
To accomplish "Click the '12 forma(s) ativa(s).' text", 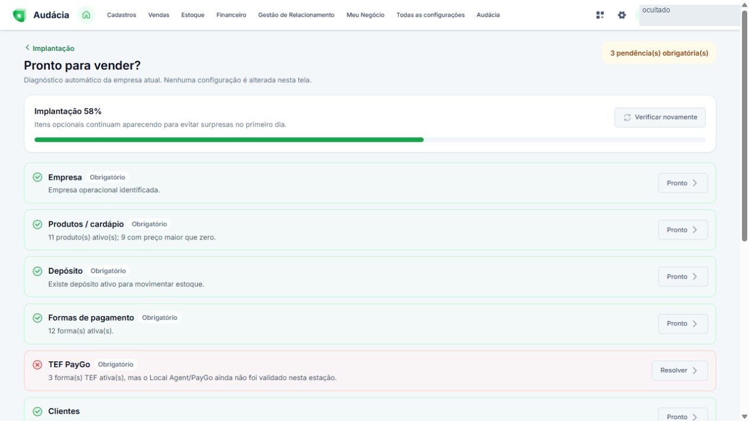I will pos(81,331).
